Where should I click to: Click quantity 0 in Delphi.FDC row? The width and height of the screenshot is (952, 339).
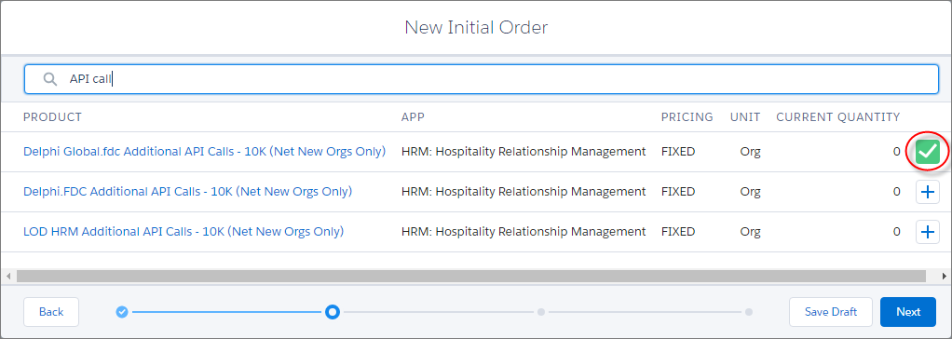[897, 191]
